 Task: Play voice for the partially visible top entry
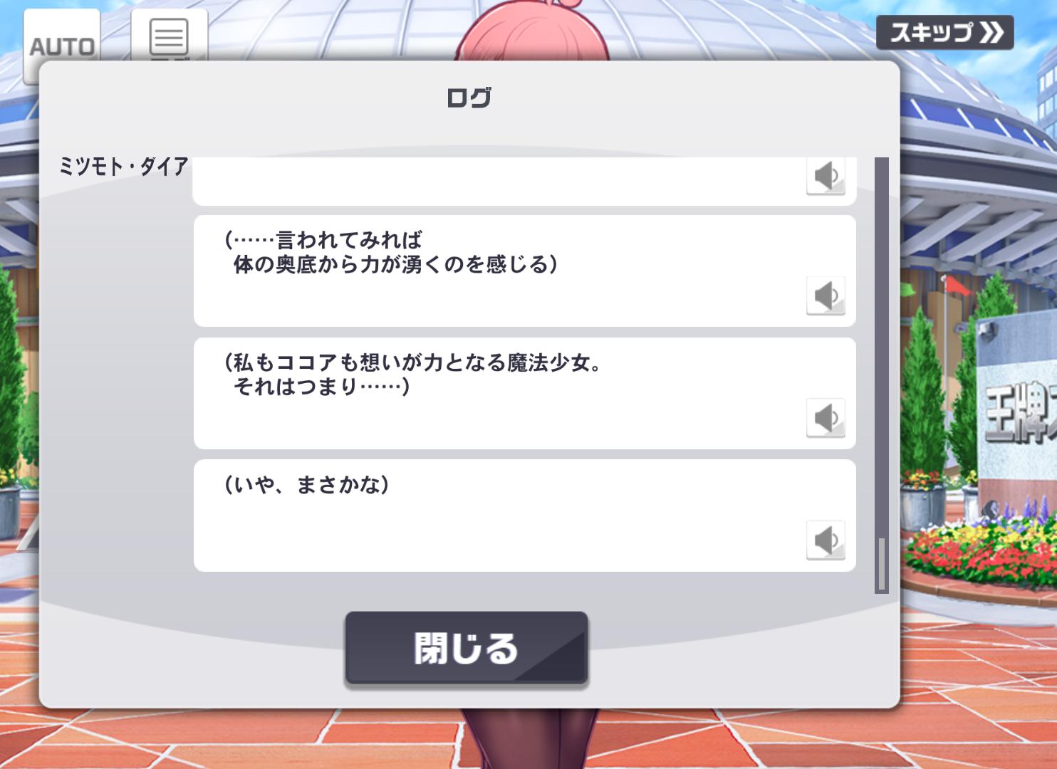coord(826,176)
